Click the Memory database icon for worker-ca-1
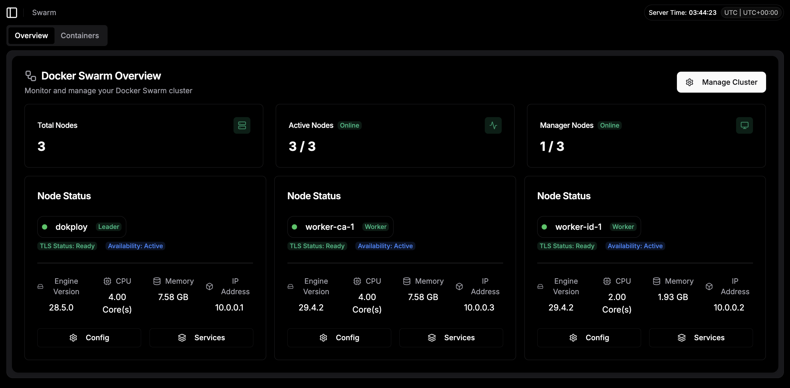Screen dimensions: 790x388 point(407,281)
